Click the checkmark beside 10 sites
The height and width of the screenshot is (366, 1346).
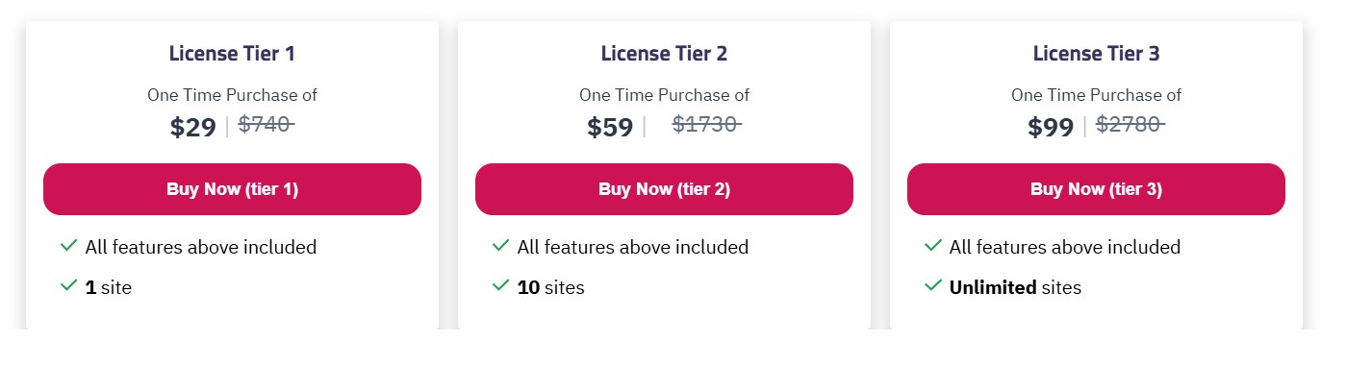(x=500, y=285)
